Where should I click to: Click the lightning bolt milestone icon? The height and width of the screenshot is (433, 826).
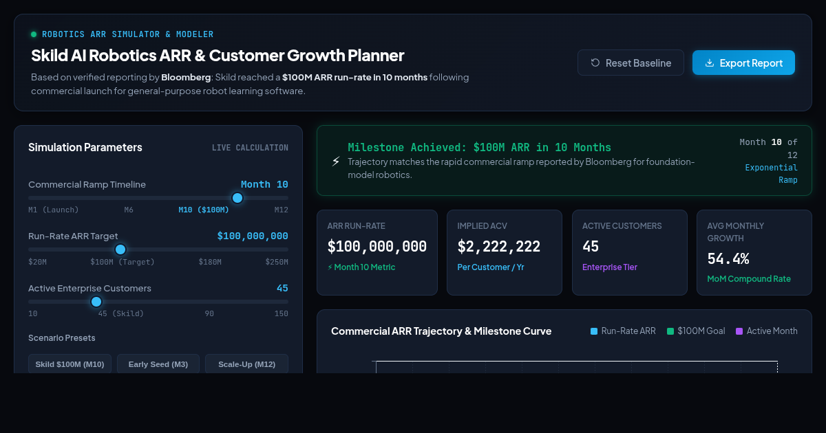click(336, 162)
